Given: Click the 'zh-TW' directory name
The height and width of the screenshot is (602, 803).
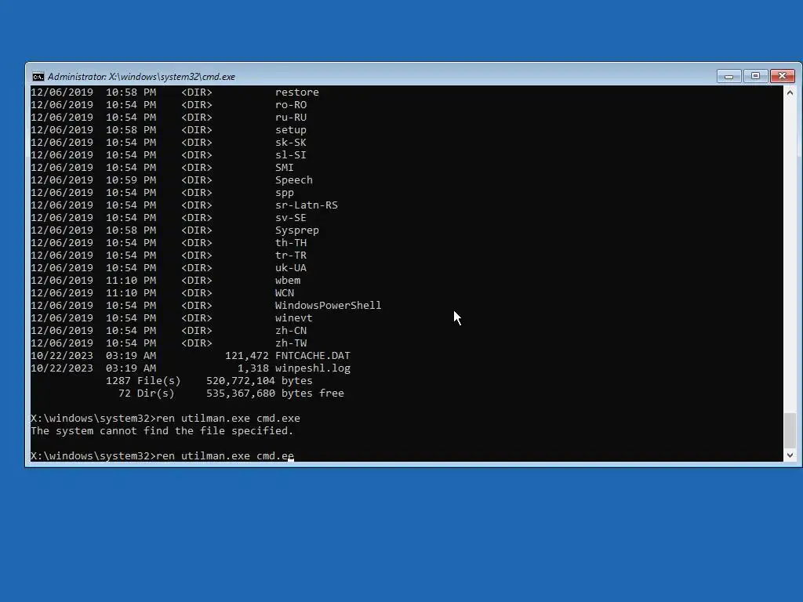Looking at the screenshot, I should point(291,343).
